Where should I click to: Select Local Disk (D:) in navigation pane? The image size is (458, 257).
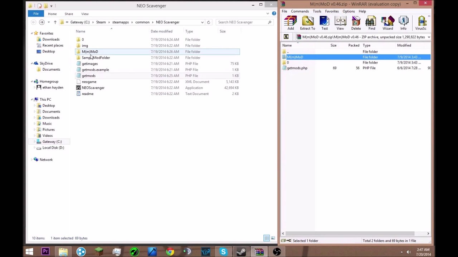pyautogui.click(x=53, y=148)
